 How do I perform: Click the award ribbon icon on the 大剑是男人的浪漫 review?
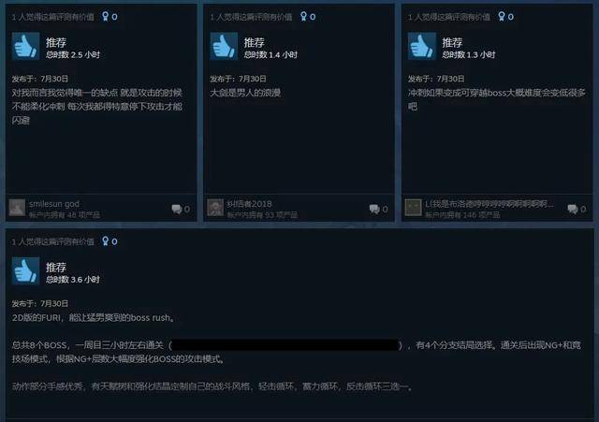coord(303,17)
